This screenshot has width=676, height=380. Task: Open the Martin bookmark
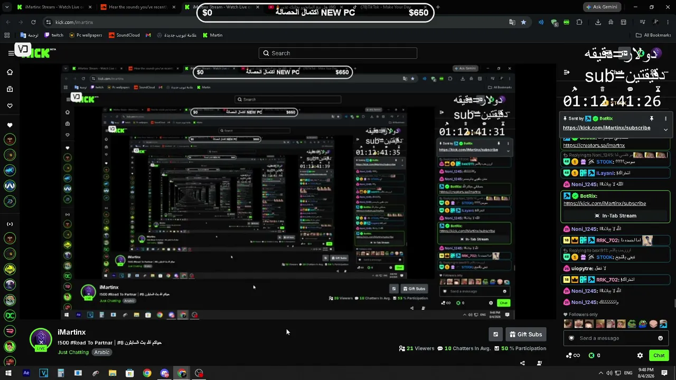tap(213, 35)
